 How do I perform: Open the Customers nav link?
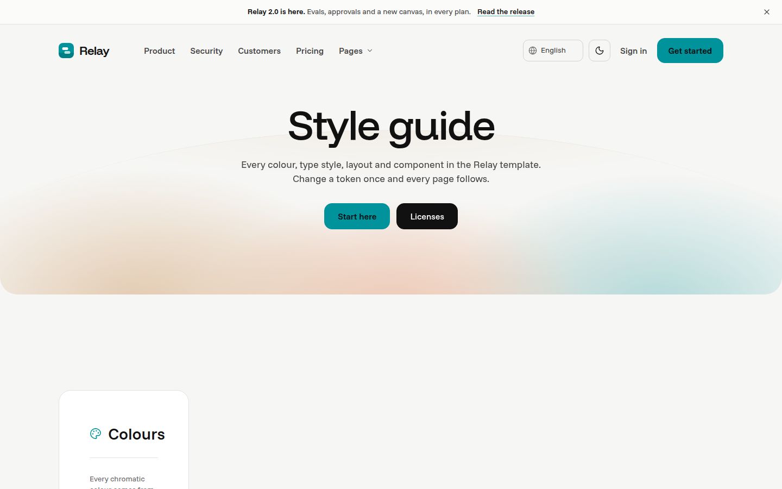point(259,51)
